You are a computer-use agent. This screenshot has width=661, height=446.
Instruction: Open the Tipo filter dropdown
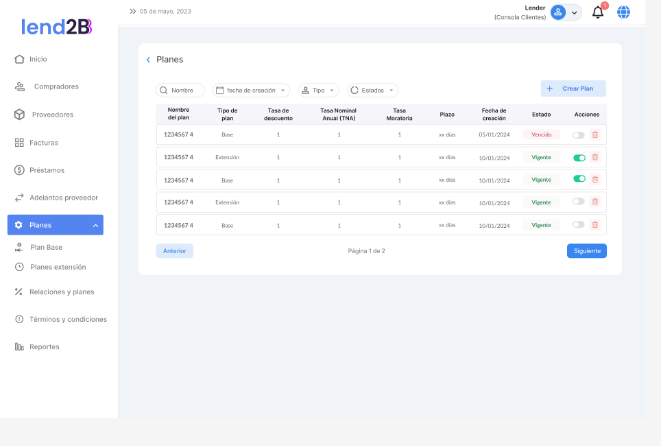(x=318, y=91)
